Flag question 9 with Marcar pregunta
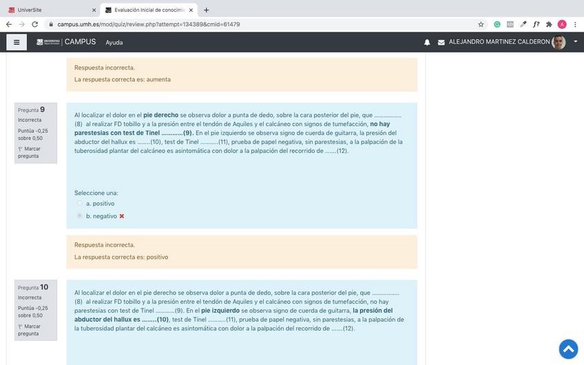 tap(29, 152)
